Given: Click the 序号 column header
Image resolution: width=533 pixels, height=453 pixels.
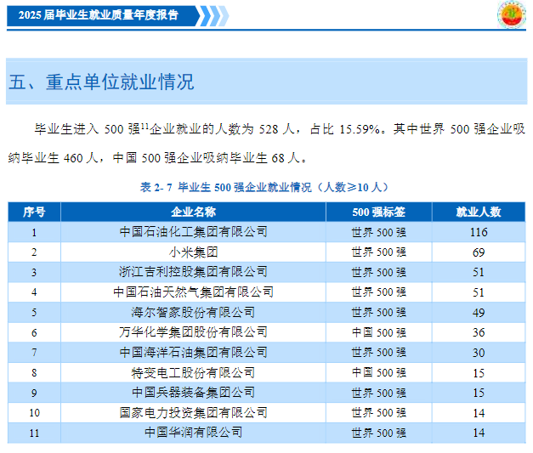Looking at the screenshot, I should (x=34, y=212).
